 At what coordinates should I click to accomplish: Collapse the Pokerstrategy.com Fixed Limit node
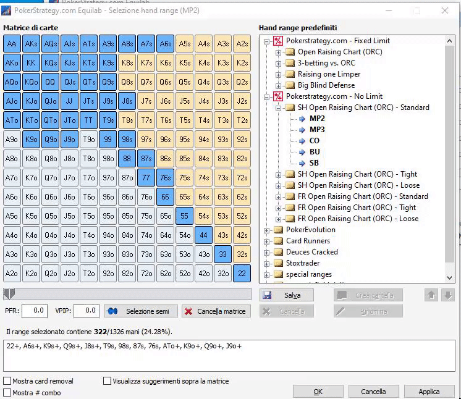pyautogui.click(x=266, y=41)
